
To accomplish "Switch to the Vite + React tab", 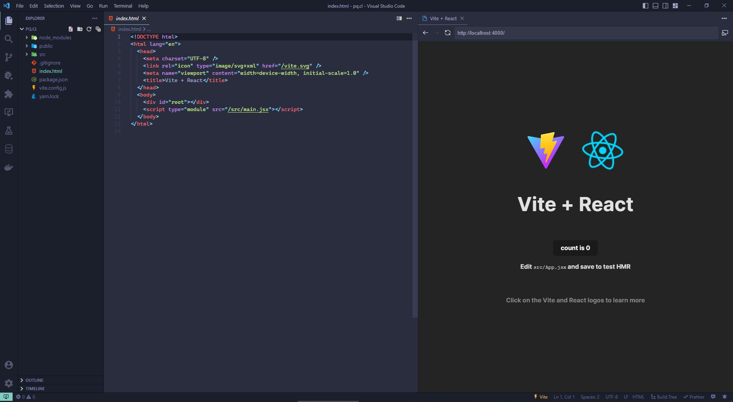I will click(443, 18).
